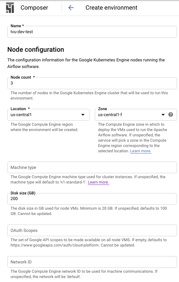The width and height of the screenshot is (179, 282).
Task: Select the Network ID text field
Action: pyautogui.click(x=92, y=262)
